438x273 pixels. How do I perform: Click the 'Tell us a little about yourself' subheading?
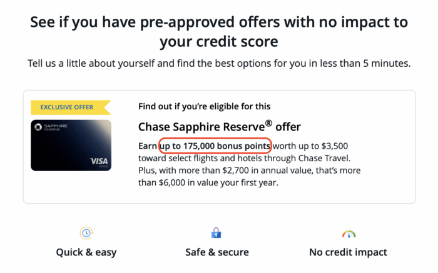[x=218, y=64]
